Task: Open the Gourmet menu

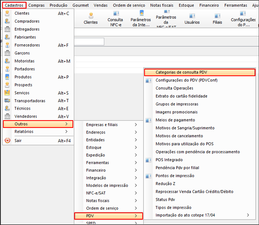Action: [81, 5]
